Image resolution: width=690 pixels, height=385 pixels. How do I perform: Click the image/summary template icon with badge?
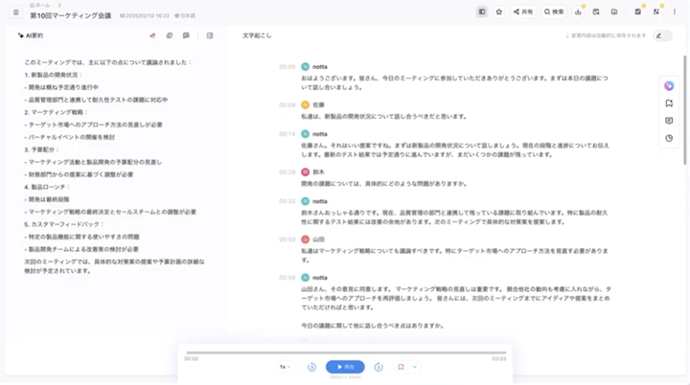click(x=638, y=11)
